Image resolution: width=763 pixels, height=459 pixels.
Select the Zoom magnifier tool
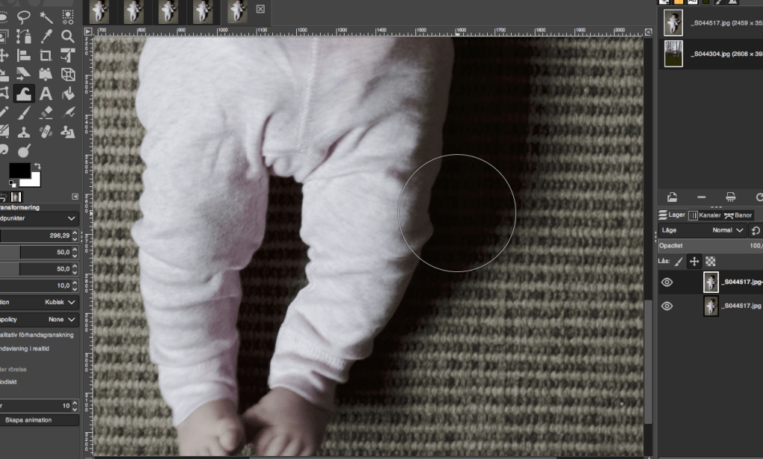point(68,36)
